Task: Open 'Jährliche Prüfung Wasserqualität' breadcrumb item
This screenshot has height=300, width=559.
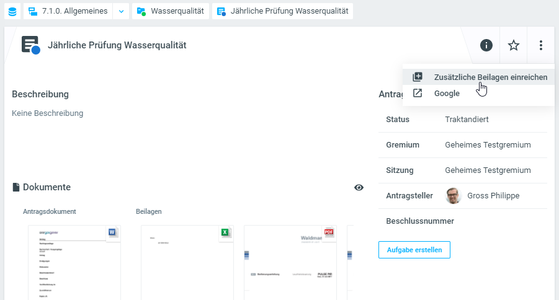Action: pyautogui.click(x=283, y=11)
